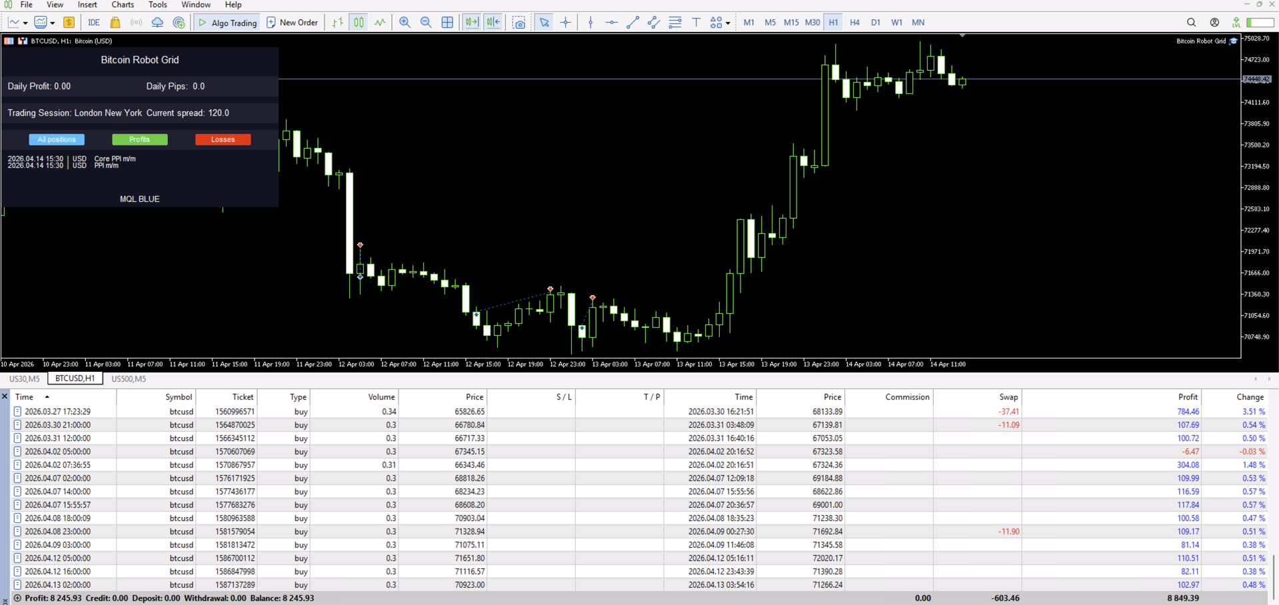The image size is (1279, 605).
Task: Click the All positions button
Action: [x=57, y=139]
